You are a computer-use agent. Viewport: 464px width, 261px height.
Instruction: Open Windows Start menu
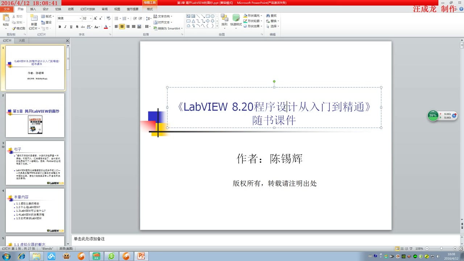[x=6, y=256]
